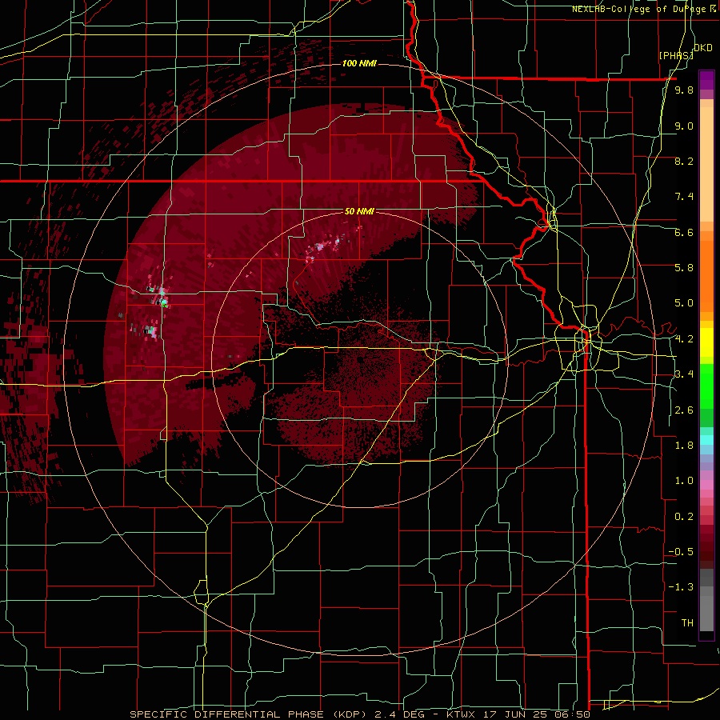Click the "3.4" color scale value
The width and height of the screenshot is (720, 720).
[x=684, y=374]
